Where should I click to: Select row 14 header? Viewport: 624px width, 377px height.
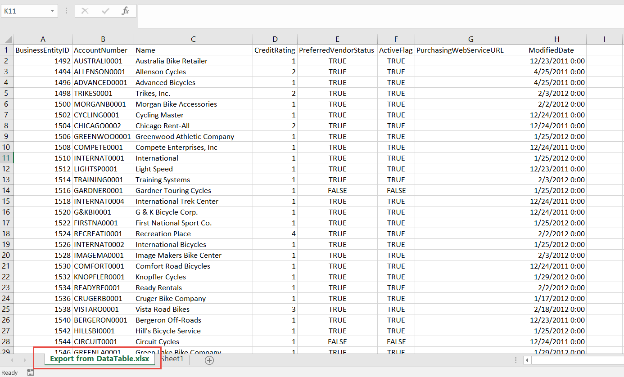(x=7, y=190)
